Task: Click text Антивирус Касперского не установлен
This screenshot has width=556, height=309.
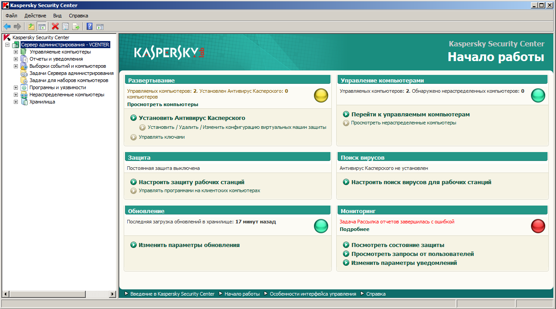Action: tap(384, 168)
